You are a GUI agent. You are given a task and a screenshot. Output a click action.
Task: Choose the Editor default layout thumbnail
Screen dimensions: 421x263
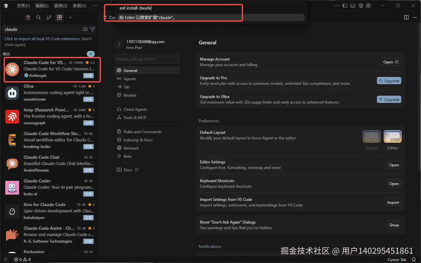[x=393, y=136]
